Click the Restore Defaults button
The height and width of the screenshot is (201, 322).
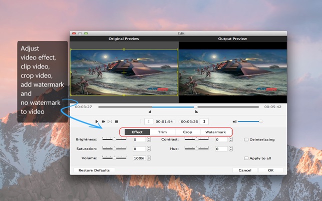pyautogui.click(x=94, y=170)
